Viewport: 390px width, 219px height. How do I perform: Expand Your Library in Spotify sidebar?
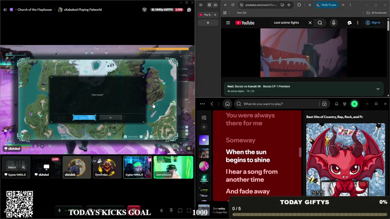pyautogui.click(x=204, y=118)
